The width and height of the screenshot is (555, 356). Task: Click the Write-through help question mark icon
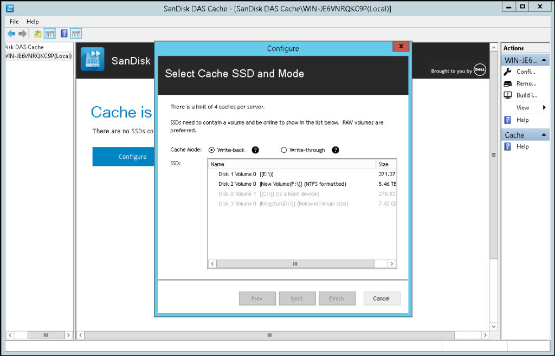(335, 150)
